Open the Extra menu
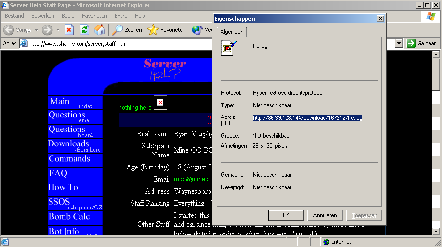 121,16
